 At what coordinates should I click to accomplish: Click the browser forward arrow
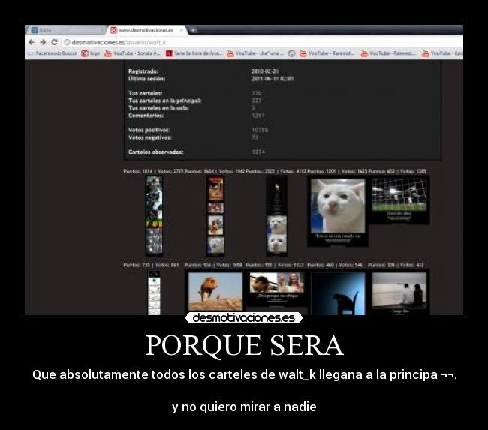click(x=43, y=42)
